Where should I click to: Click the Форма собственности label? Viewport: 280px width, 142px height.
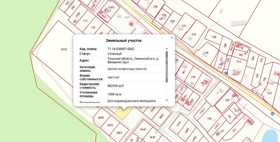[91, 77]
